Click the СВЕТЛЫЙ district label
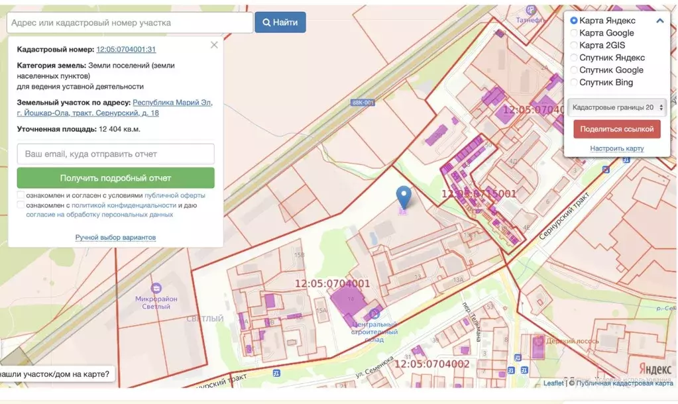The width and height of the screenshot is (678, 404). tap(205, 319)
